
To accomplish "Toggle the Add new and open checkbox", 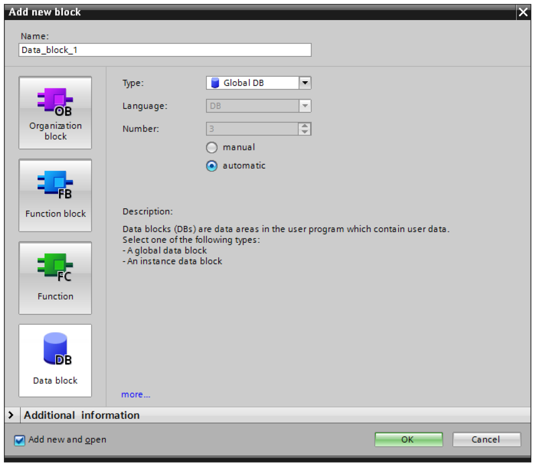I will point(20,440).
